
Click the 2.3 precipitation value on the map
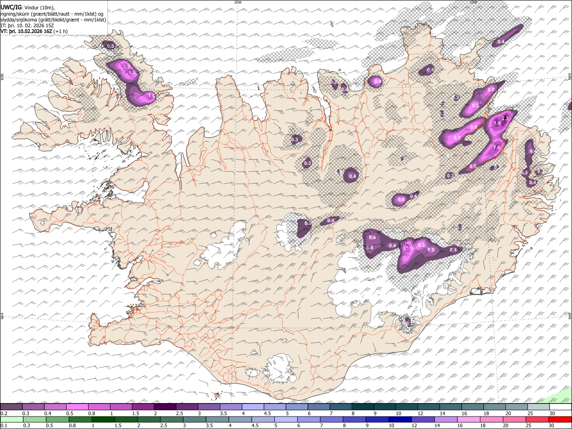click(x=505, y=118)
